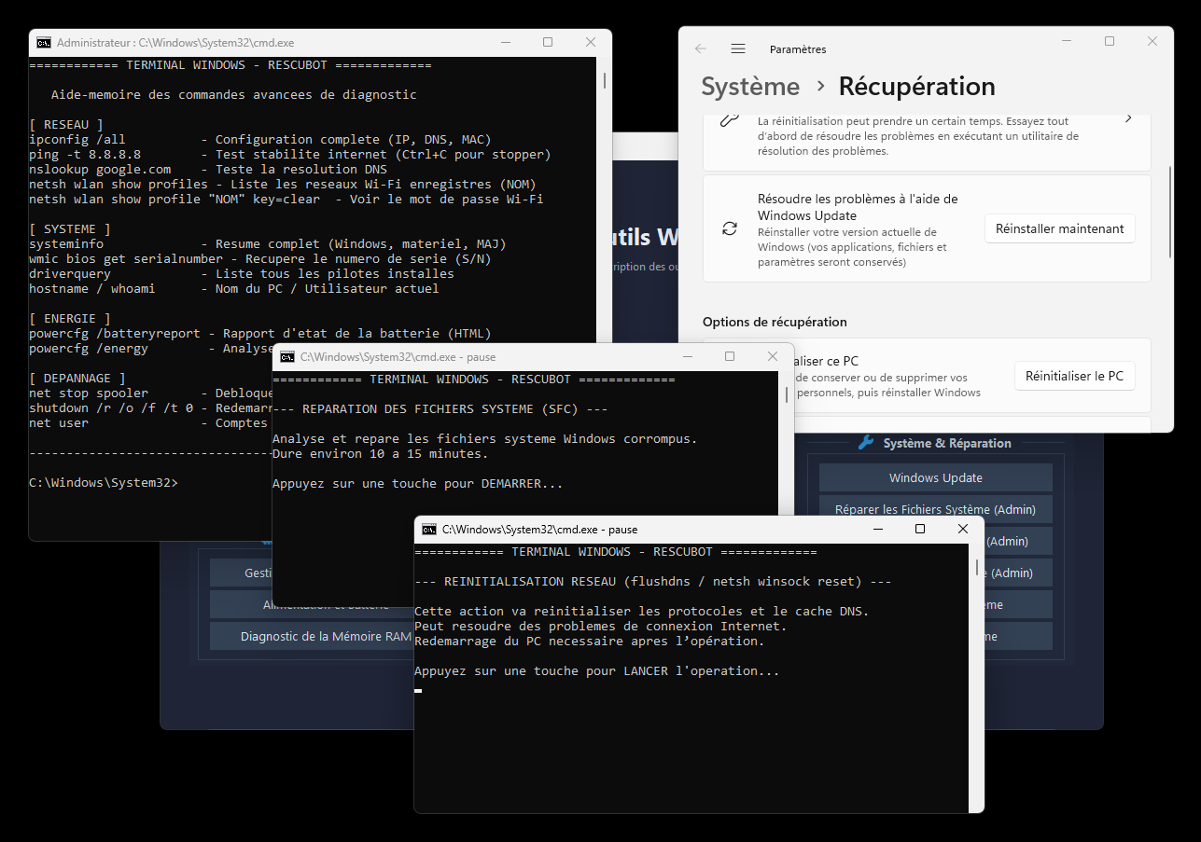The width and height of the screenshot is (1201, 842).
Task: Close the SFC repair cmd window
Action: (x=773, y=357)
